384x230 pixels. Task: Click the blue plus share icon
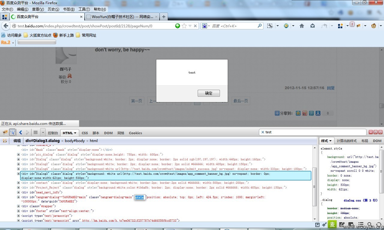click(x=277, y=113)
